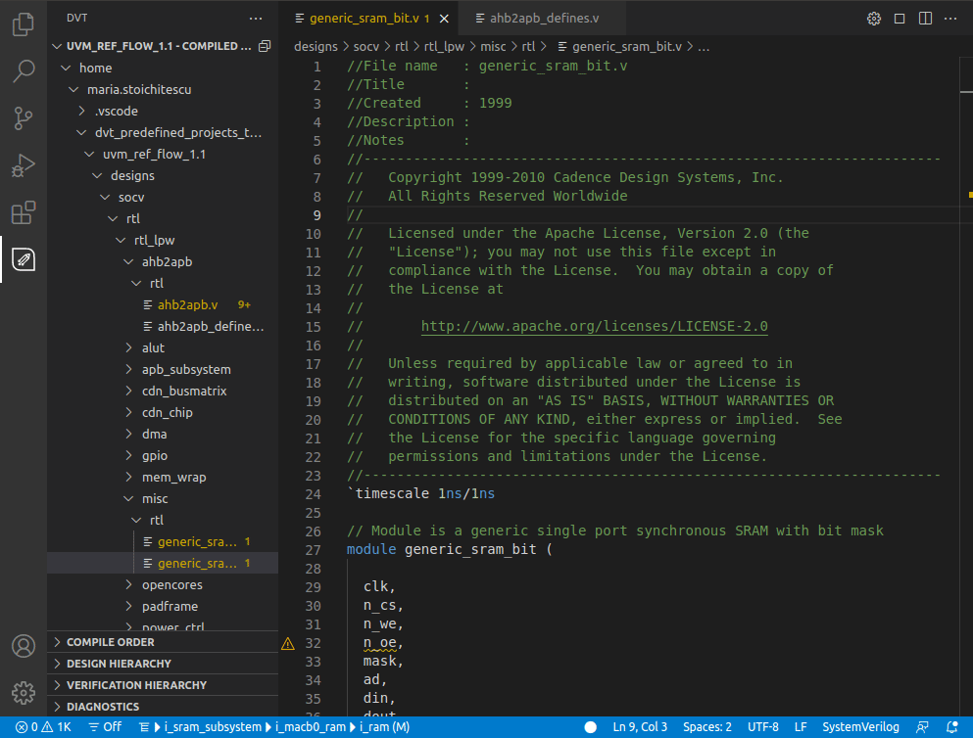Viewport: 973px width, 738px height.
Task: Expand the COMPILE ORDER section
Action: (110, 642)
